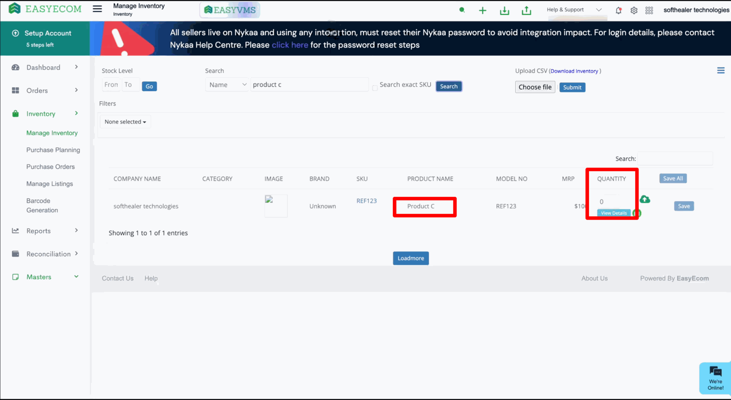Open the Help & Support dropdown
The width and height of the screenshot is (731, 400).
coord(574,10)
